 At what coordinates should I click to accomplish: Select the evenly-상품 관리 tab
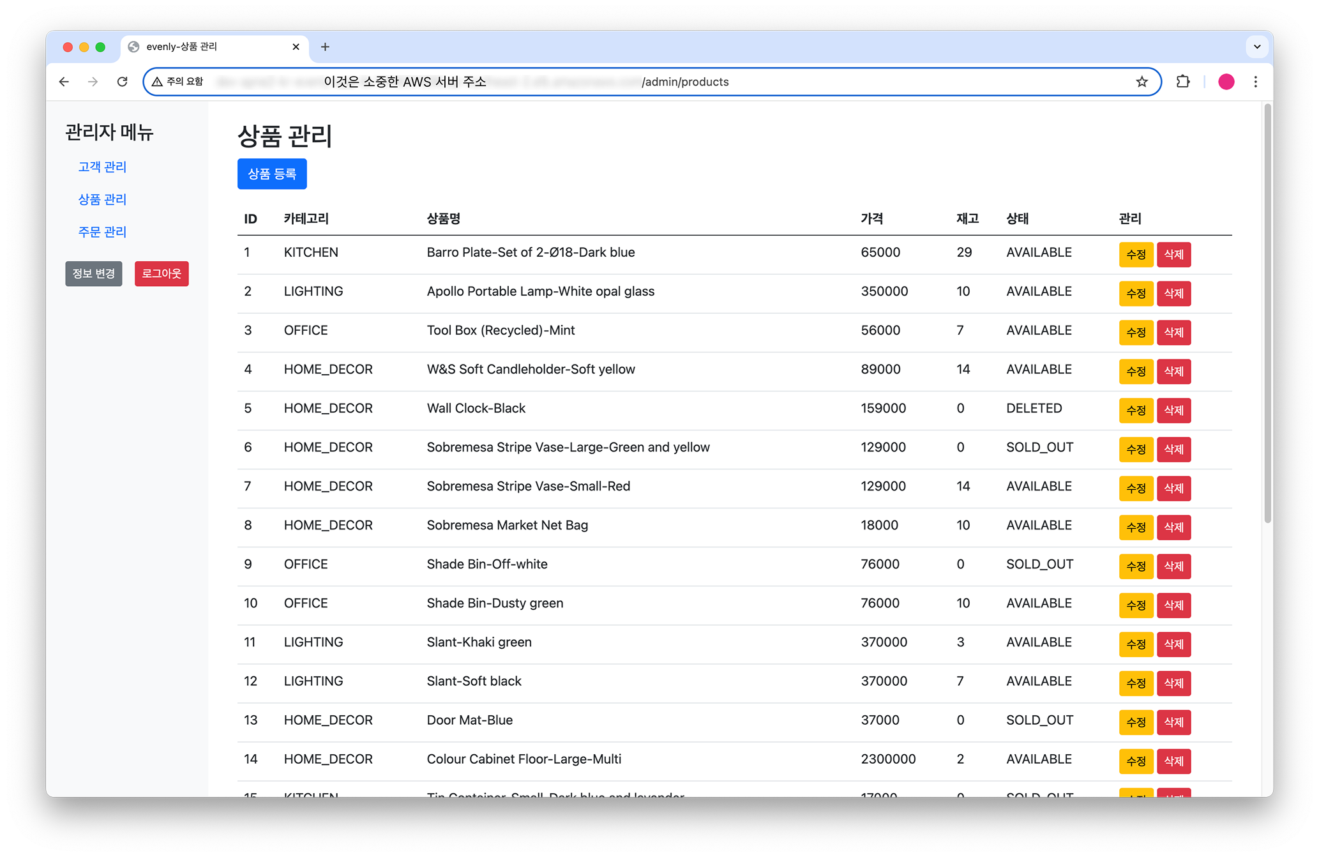click(215, 47)
